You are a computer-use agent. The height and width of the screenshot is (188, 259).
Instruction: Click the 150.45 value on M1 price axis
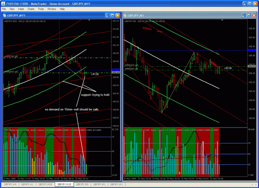coord(252,29)
